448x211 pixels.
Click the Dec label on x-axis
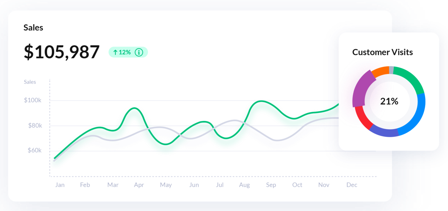click(x=352, y=185)
